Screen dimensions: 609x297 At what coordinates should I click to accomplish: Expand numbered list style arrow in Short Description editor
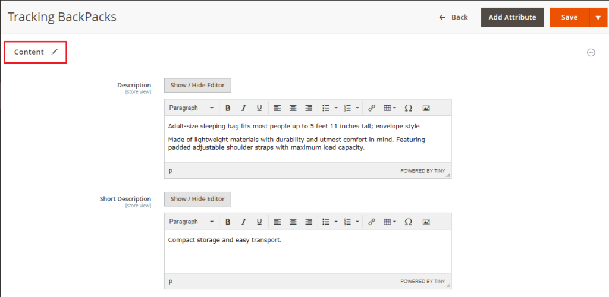(357, 222)
